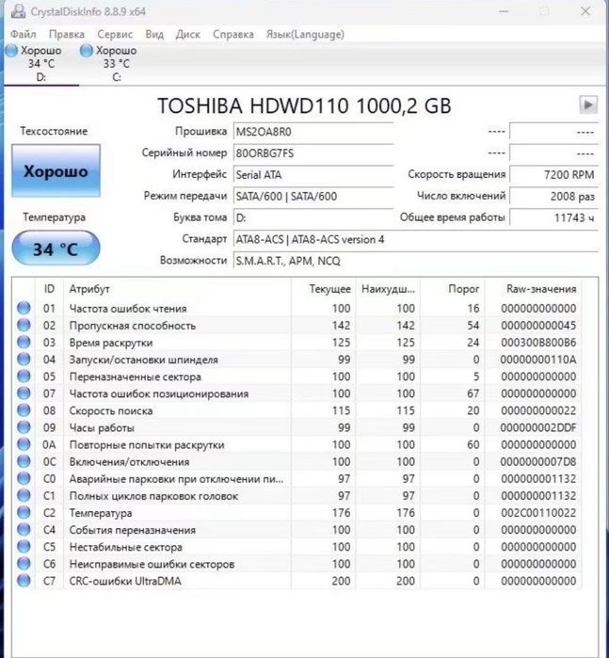609x658 pixels.
Task: Click status orb of attribute C5 row
Action: point(24,546)
